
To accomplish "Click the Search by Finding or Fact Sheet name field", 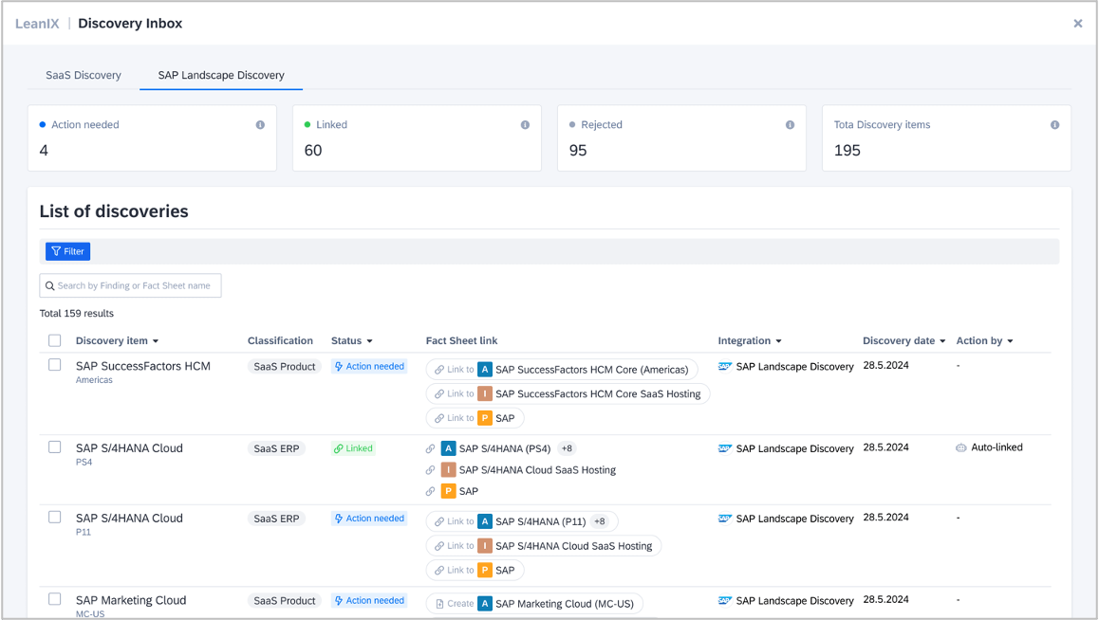I will (130, 285).
